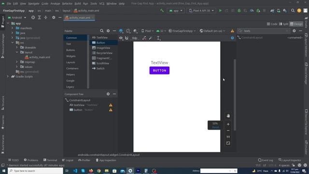This screenshot has height=174, width=309.
Task: Open the app run configuration dropdown
Action: pos(176,11)
